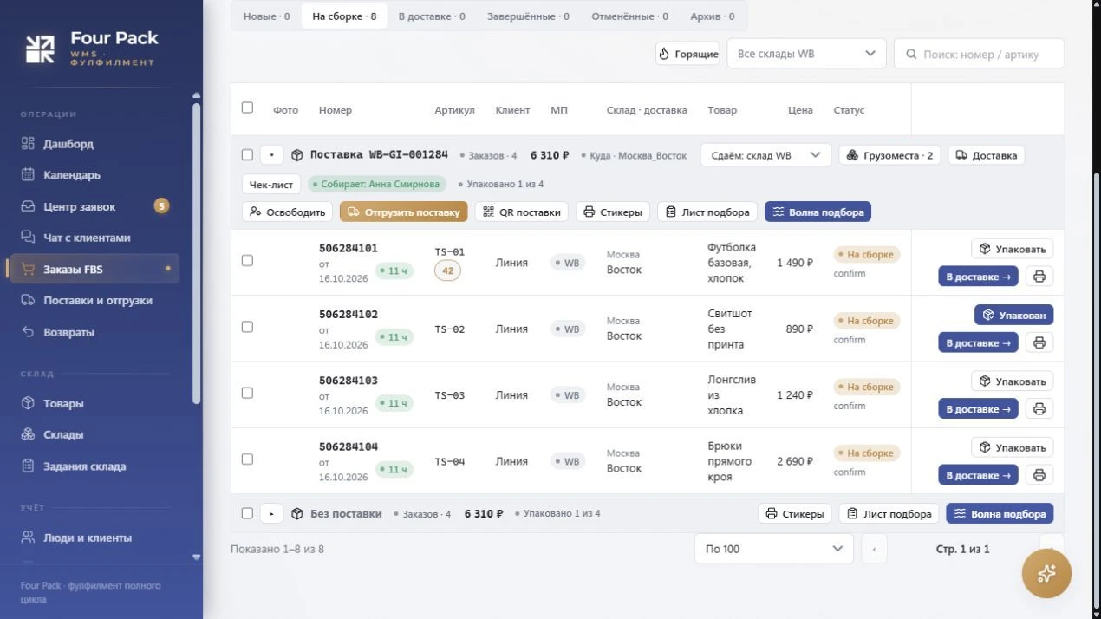Switch to the Завершённые · 0 tab
The width and height of the screenshot is (1101, 619).
tap(528, 16)
